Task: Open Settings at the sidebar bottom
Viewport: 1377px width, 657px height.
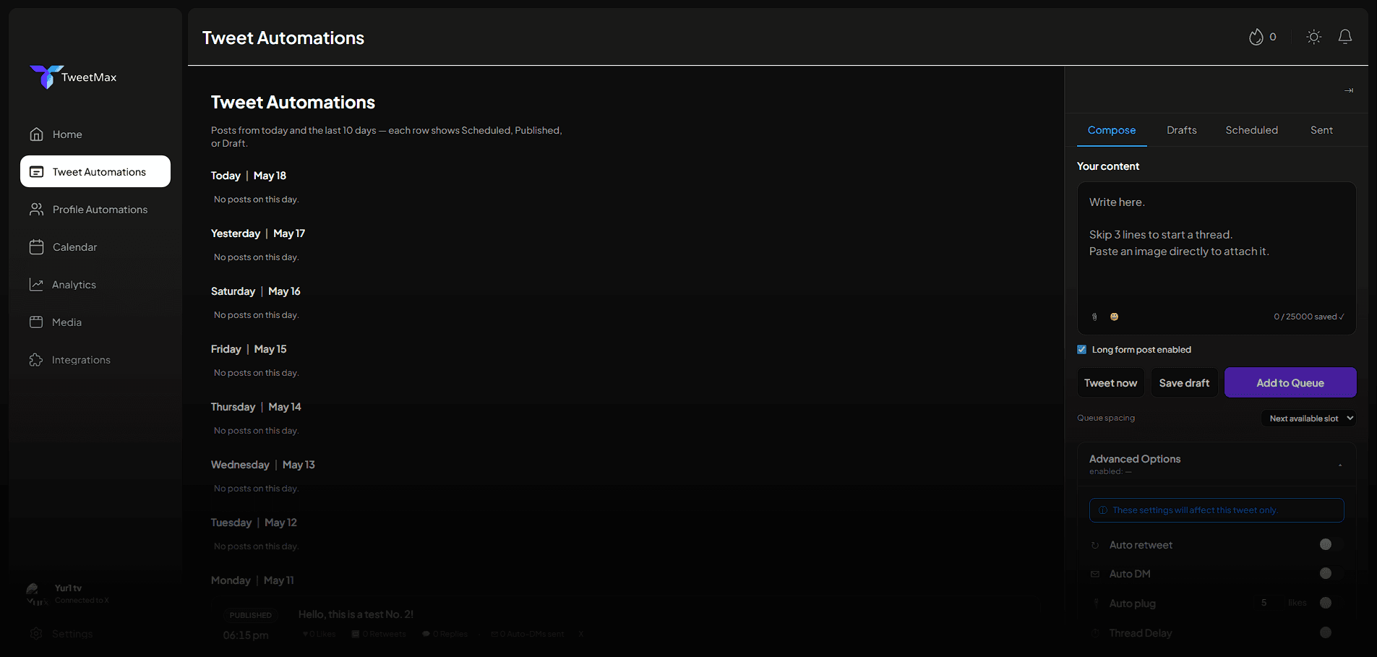Action: click(95, 634)
